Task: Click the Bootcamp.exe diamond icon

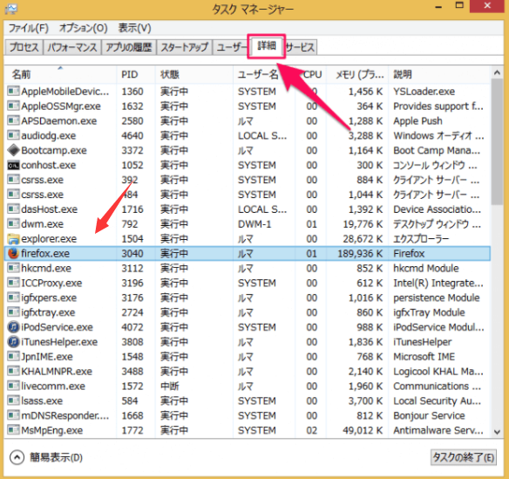Action: (x=13, y=150)
